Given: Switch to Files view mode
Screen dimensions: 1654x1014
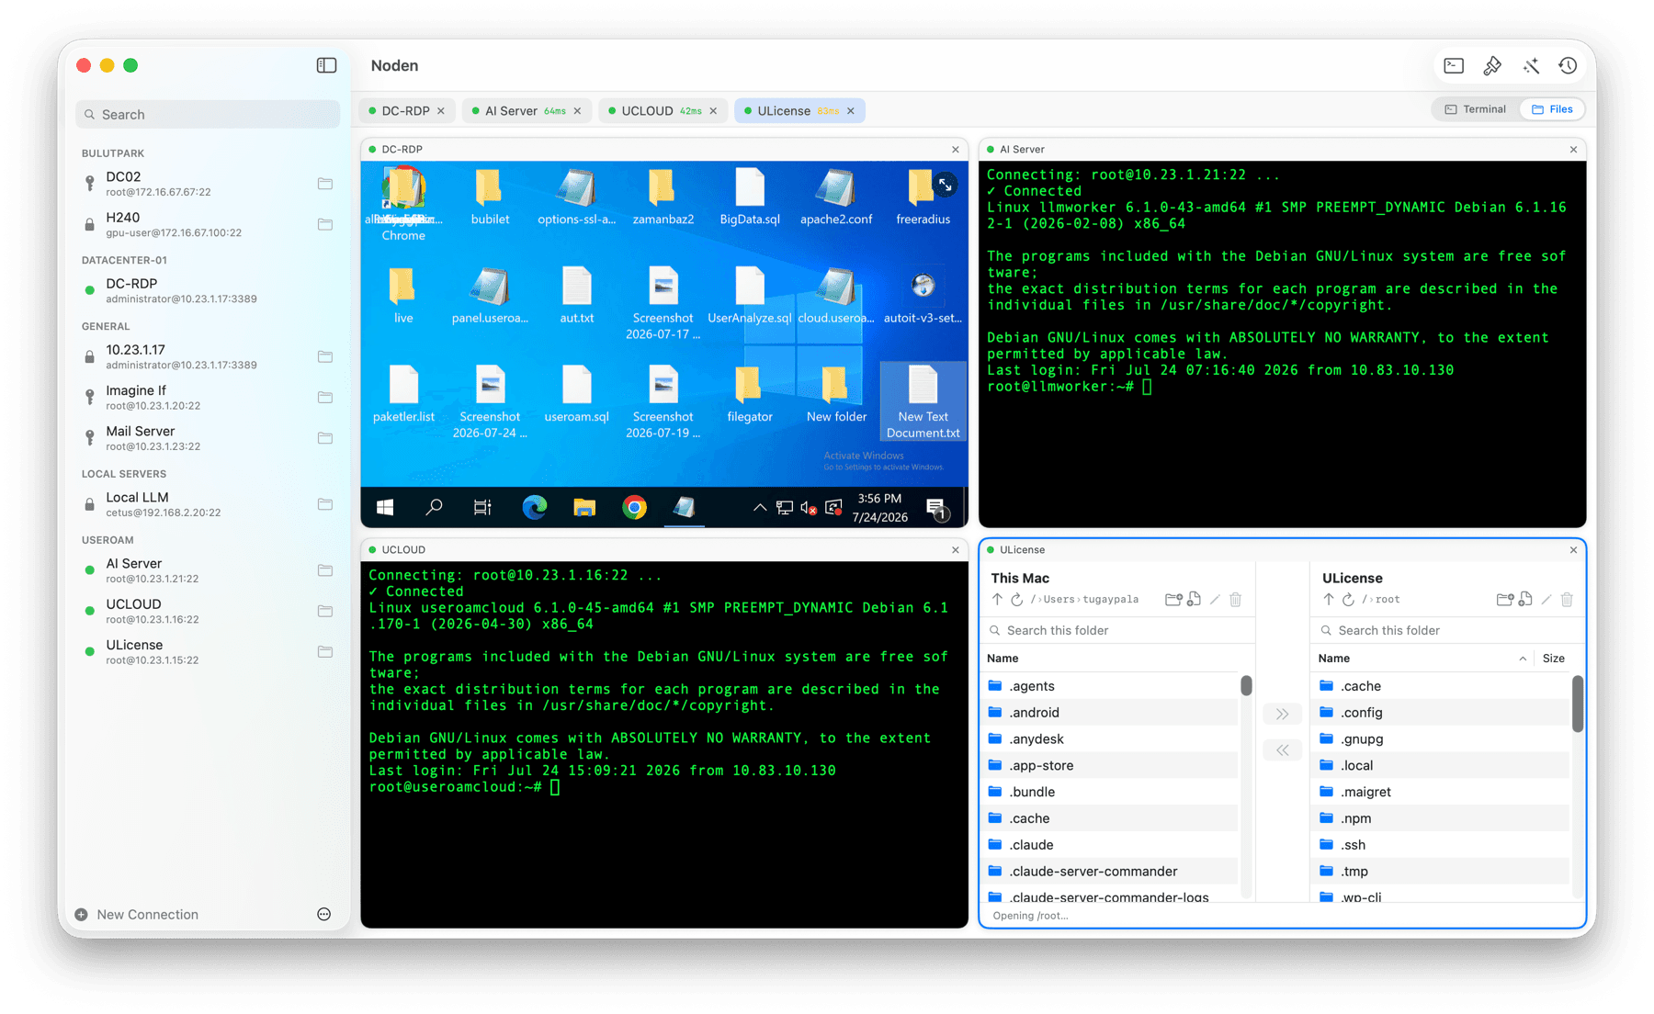Looking at the screenshot, I should pyautogui.click(x=1552, y=109).
